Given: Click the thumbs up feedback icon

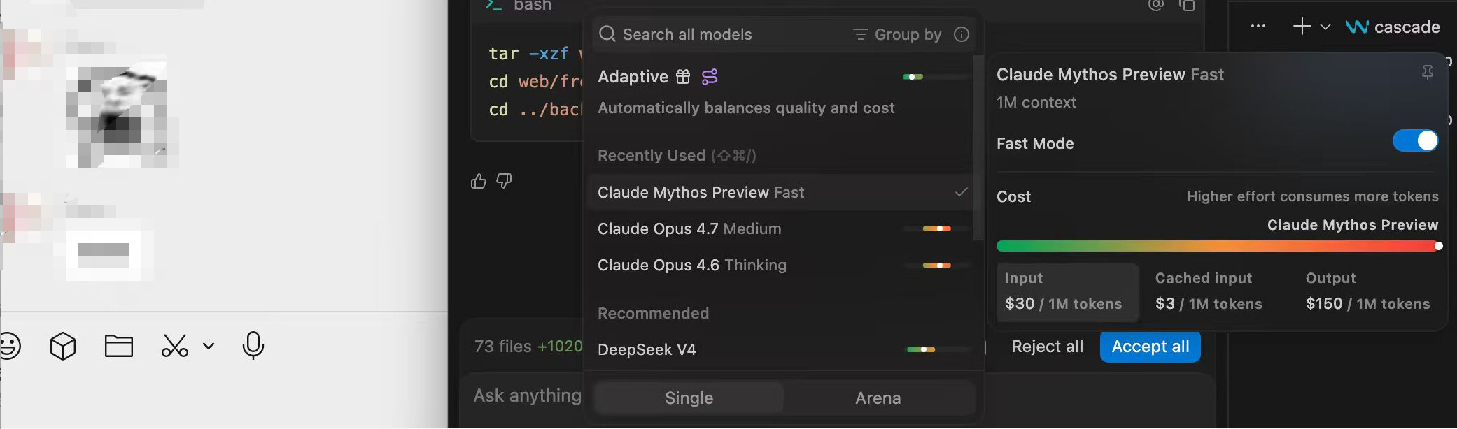Looking at the screenshot, I should pos(479,182).
